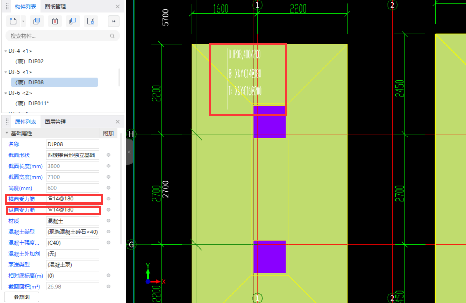Click the component tree scrollbar

[x=119, y=77]
